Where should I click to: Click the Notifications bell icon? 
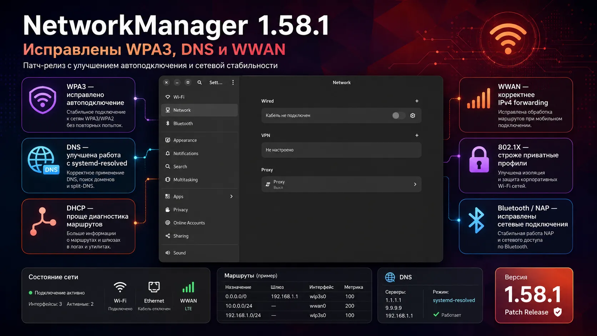tap(168, 153)
